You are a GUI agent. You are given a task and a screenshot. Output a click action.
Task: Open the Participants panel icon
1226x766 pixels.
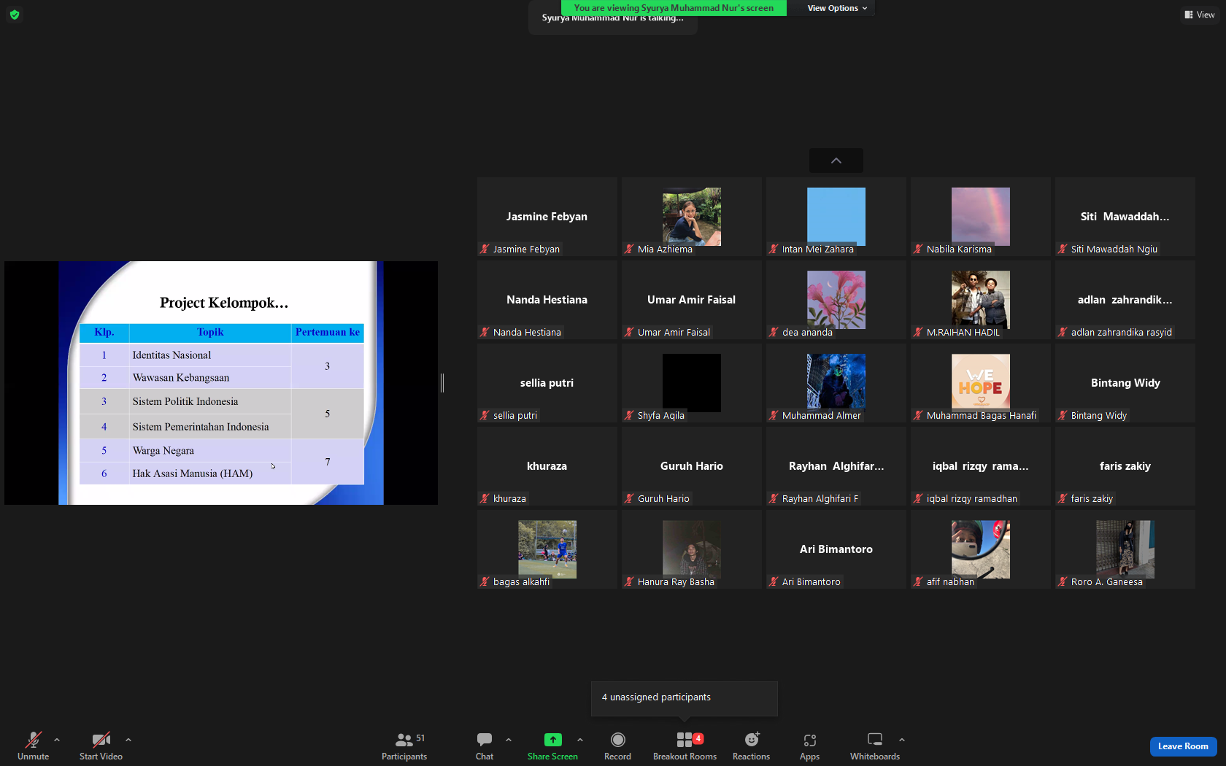pyautogui.click(x=404, y=740)
